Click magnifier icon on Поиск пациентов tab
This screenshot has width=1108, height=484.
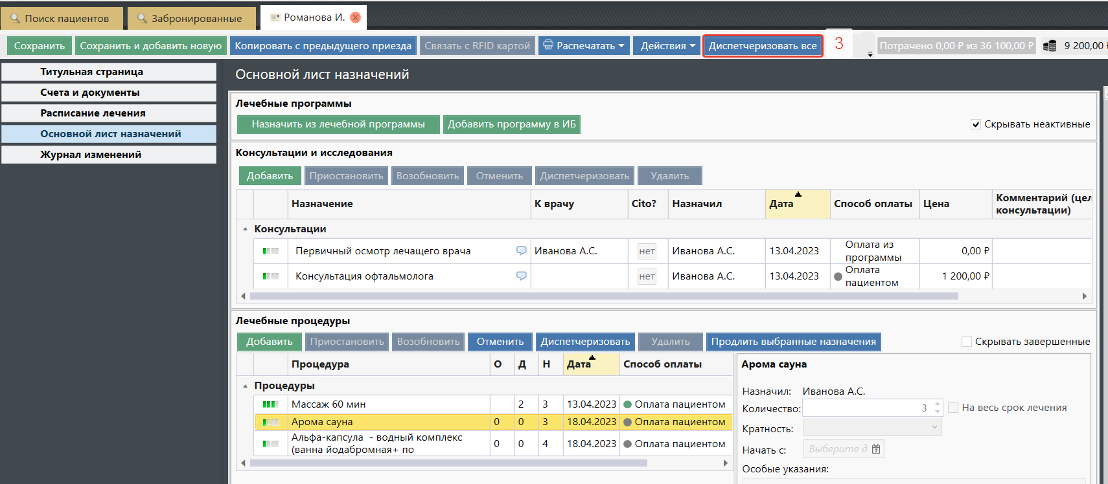click(x=16, y=18)
